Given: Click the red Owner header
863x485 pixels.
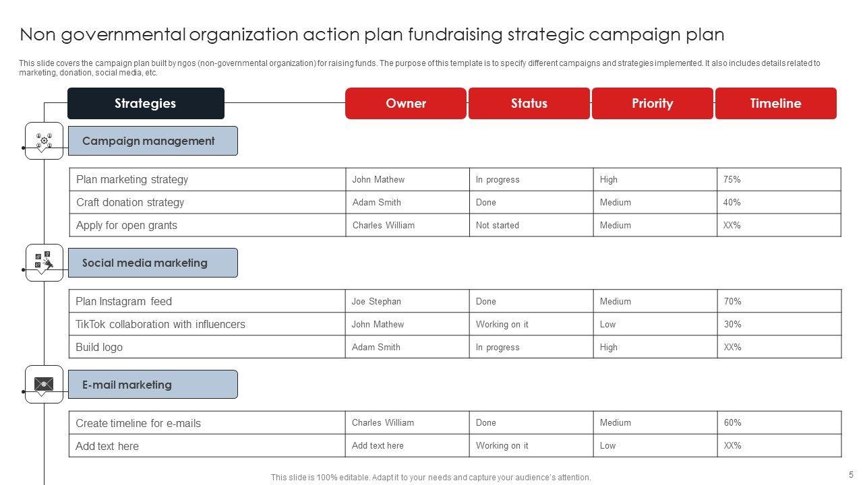Looking at the screenshot, I should pyautogui.click(x=406, y=103).
